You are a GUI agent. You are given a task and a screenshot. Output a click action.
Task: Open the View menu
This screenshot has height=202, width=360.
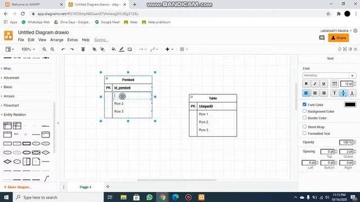(x=42, y=40)
